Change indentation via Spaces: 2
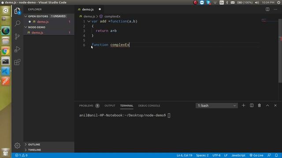The height and width of the screenshot is (158, 282). pyautogui.click(x=202, y=155)
